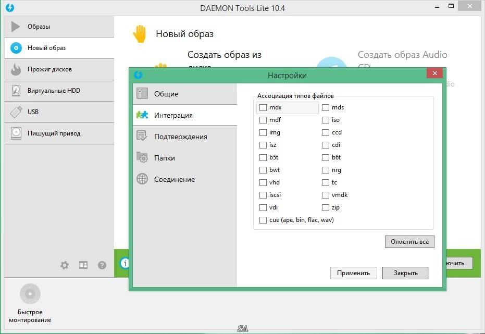This screenshot has width=485, height=334.
Task: Open the Образы section in sidebar
Action: pyautogui.click(x=59, y=27)
